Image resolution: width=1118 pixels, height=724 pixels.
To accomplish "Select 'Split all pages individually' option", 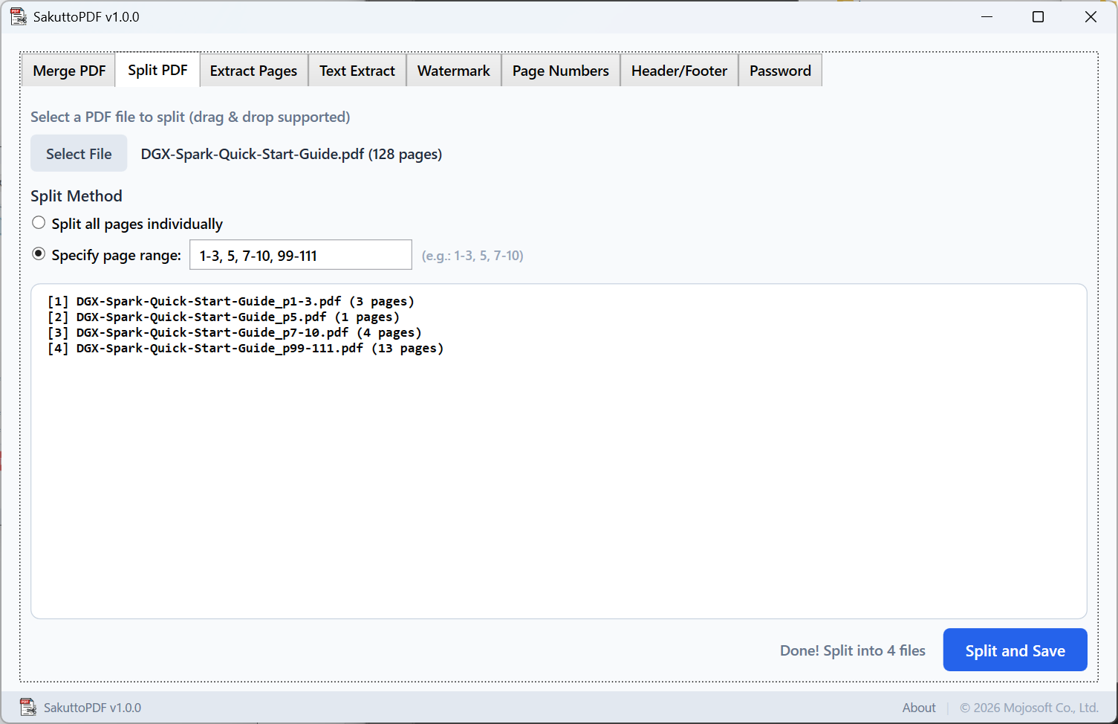I will pos(39,223).
